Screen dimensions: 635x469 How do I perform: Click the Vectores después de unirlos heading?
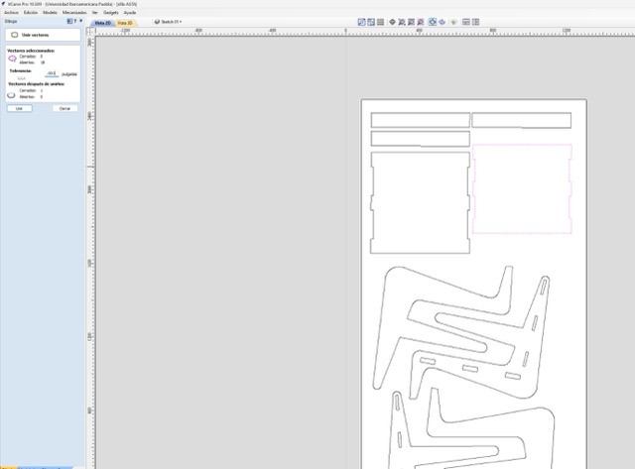click(x=37, y=83)
